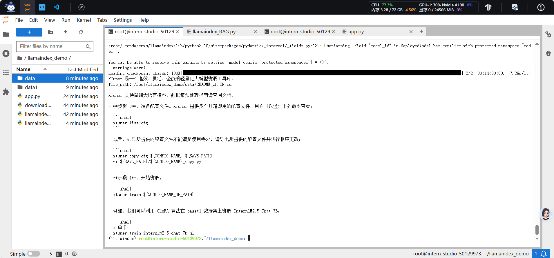The width and height of the screenshot is (554, 258).
Task: Open the info circle icon
Action: (541, 7)
